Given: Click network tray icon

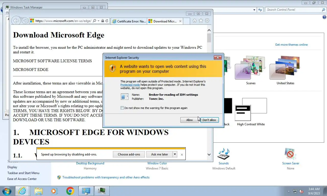Looking at the screenshot, I should coord(295,191).
